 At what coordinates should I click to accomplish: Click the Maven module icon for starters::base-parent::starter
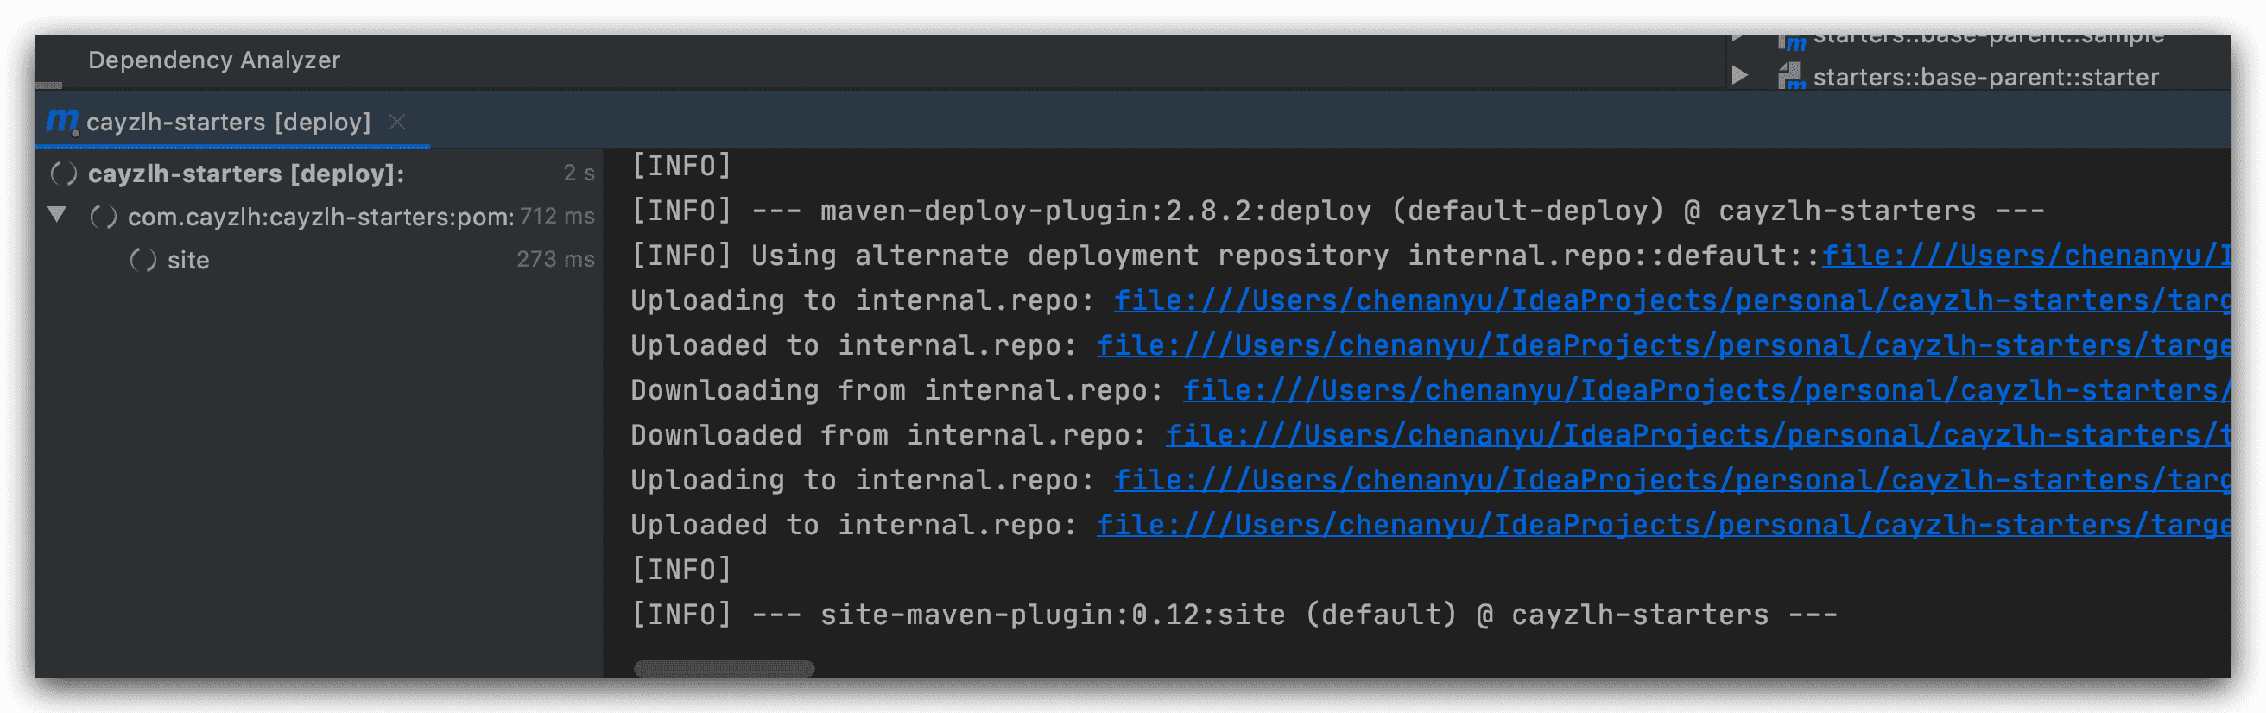1790,78
